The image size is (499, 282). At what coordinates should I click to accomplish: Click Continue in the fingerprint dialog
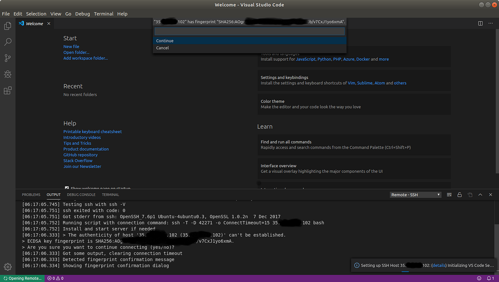coord(165,41)
